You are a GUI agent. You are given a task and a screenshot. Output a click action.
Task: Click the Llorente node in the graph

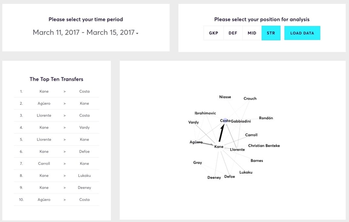(x=237, y=150)
